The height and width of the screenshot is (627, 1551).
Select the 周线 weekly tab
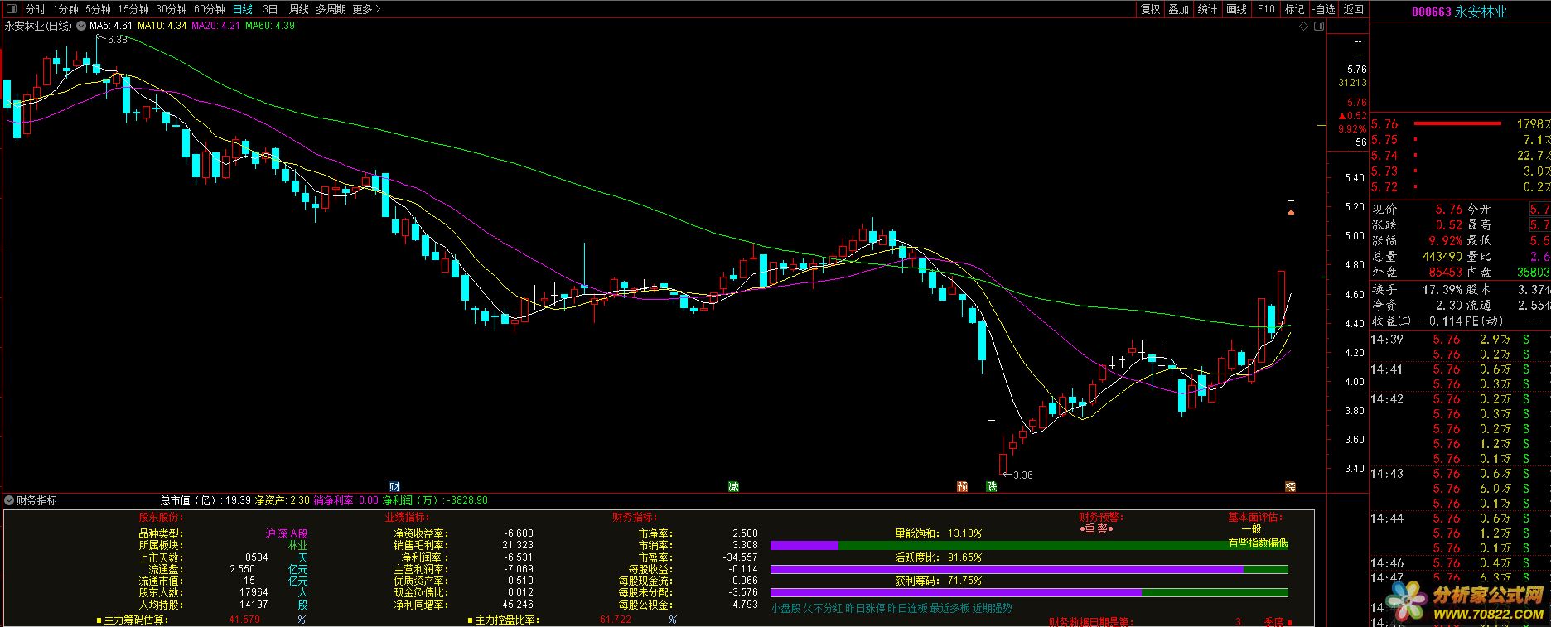[299, 9]
